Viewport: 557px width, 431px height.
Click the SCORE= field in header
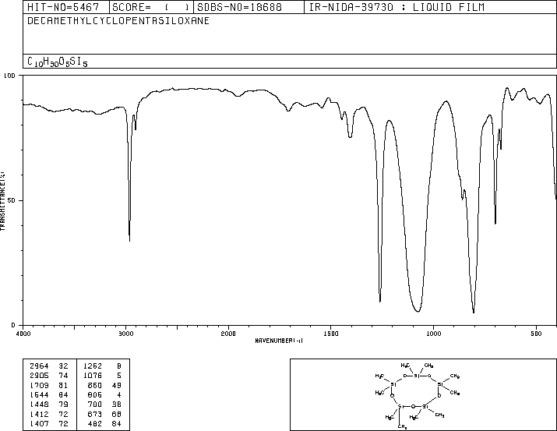click(151, 7)
